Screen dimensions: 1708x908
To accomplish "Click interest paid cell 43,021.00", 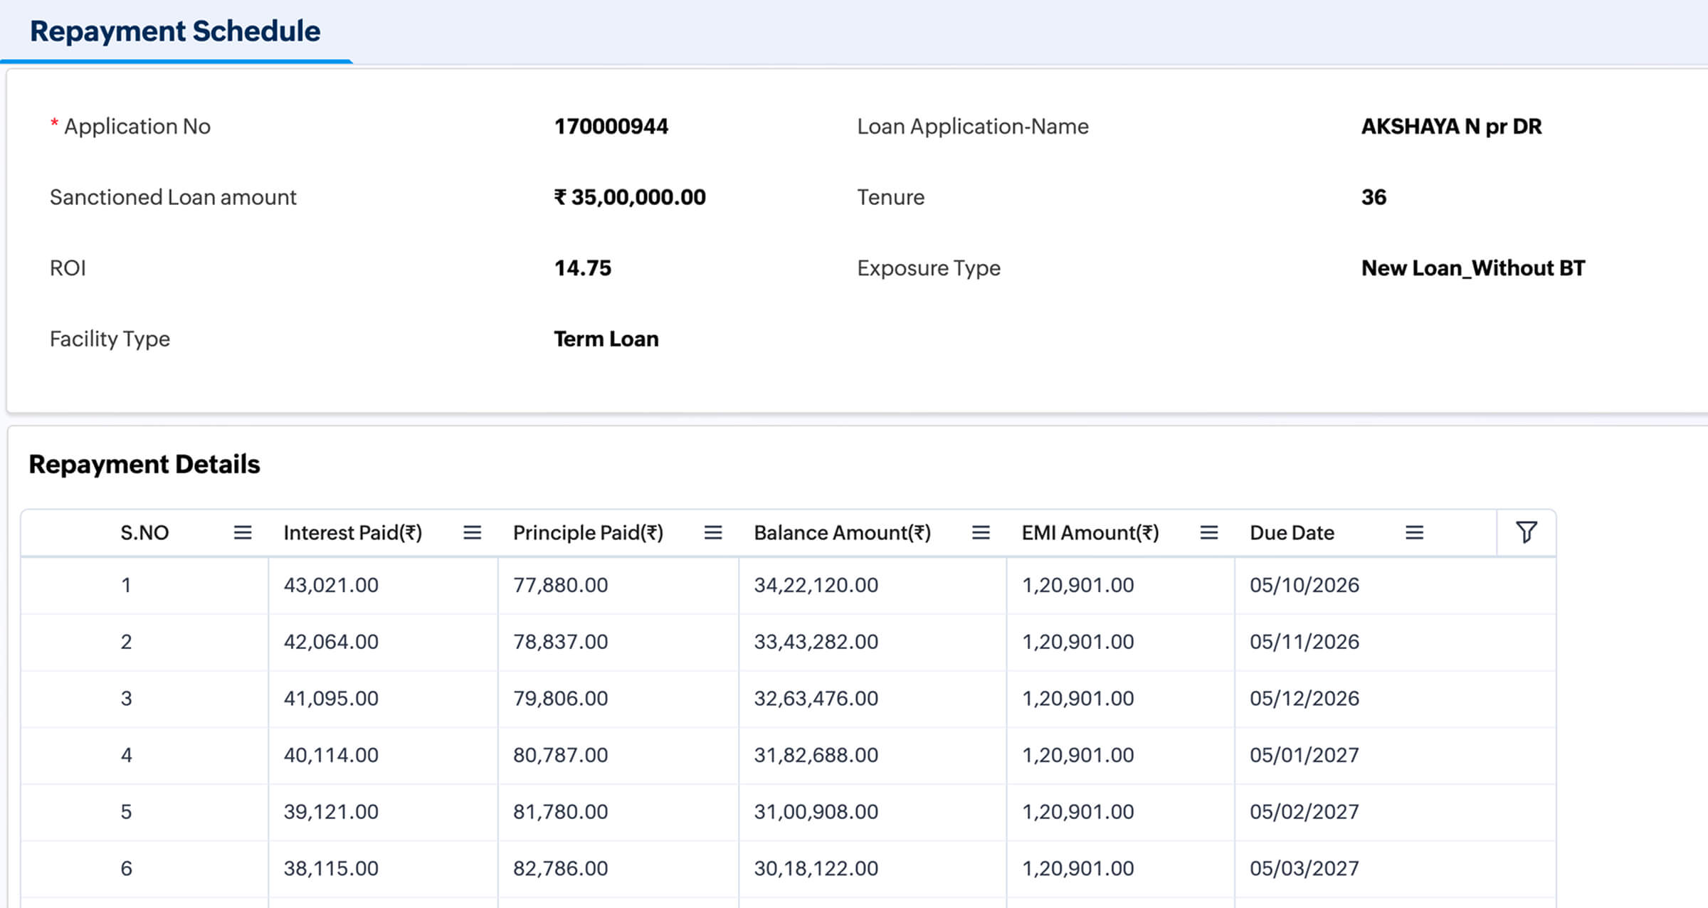I will pos(331,585).
